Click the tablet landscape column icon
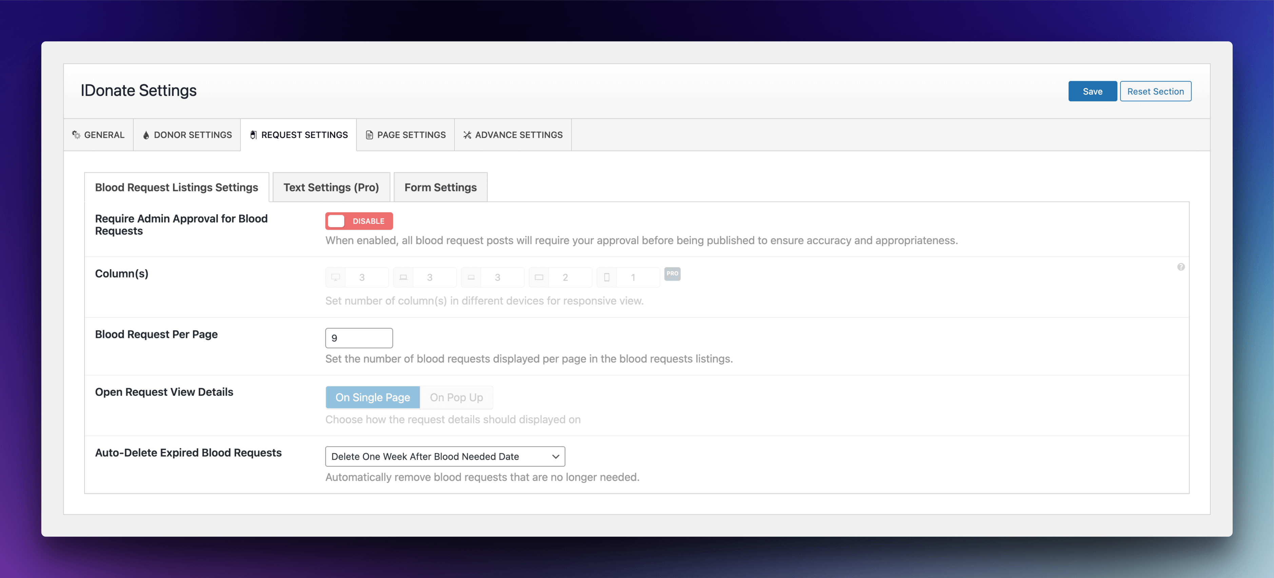Viewport: 1274px width, 578px height. [x=538, y=277]
